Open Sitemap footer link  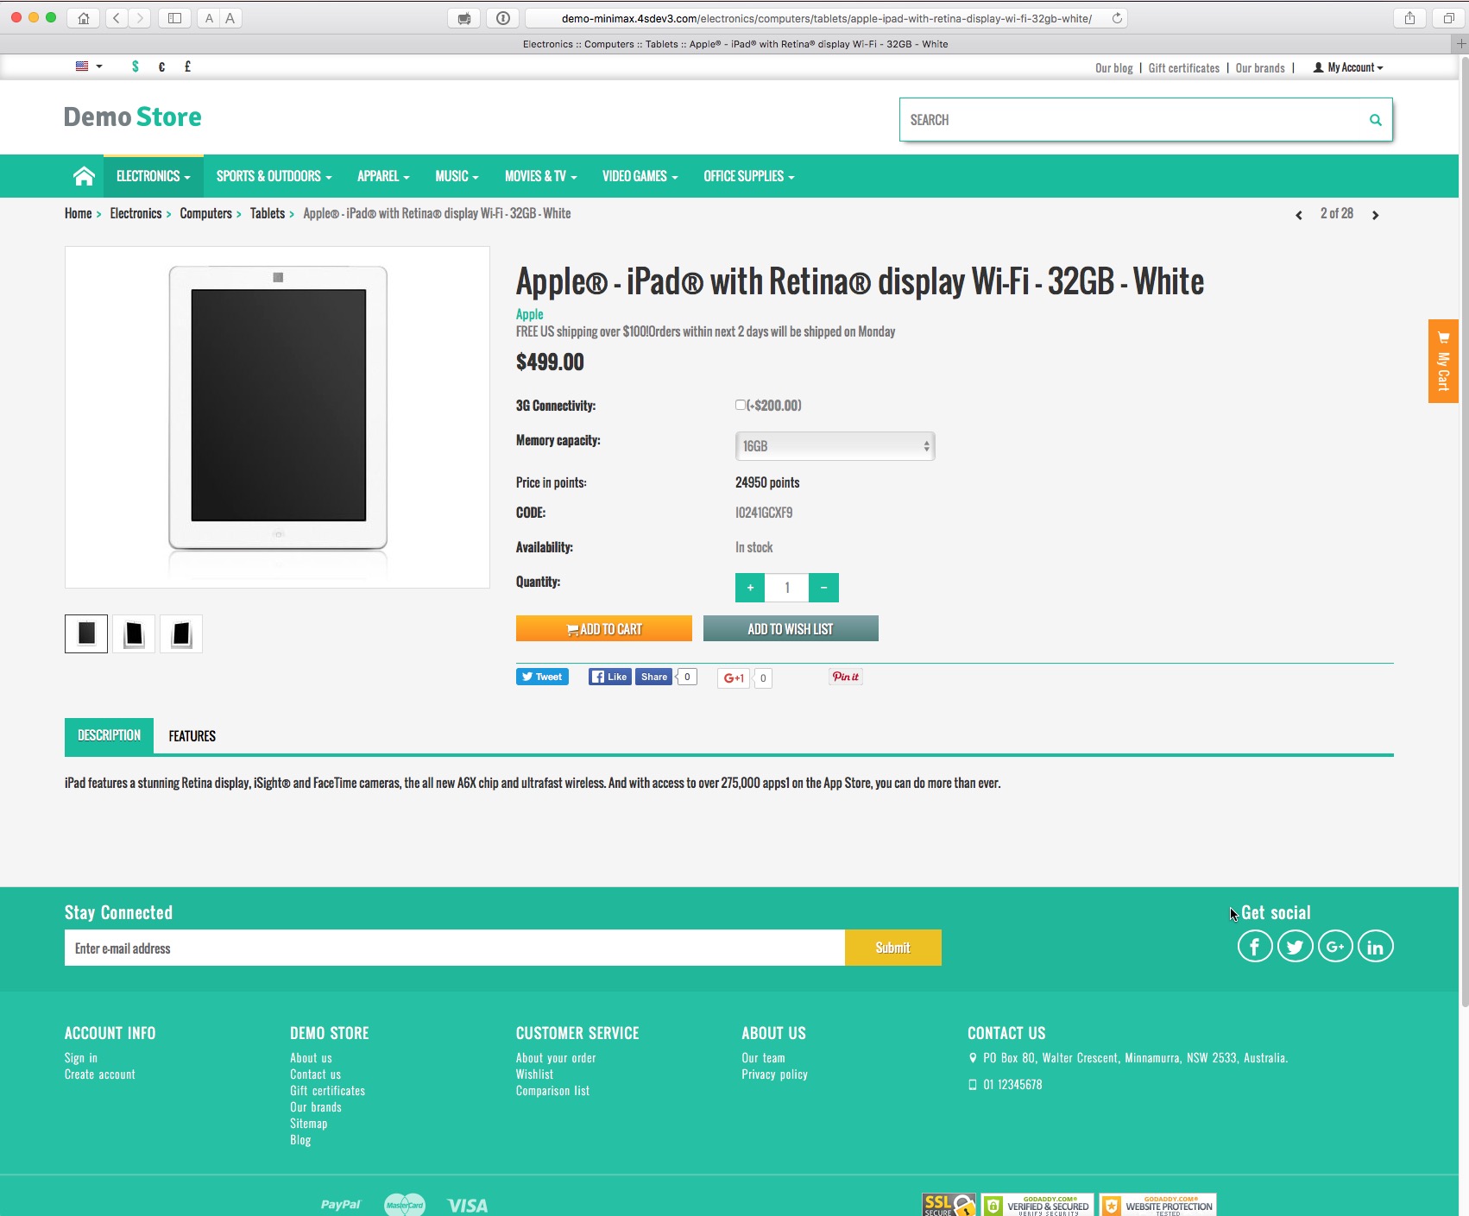[308, 1124]
